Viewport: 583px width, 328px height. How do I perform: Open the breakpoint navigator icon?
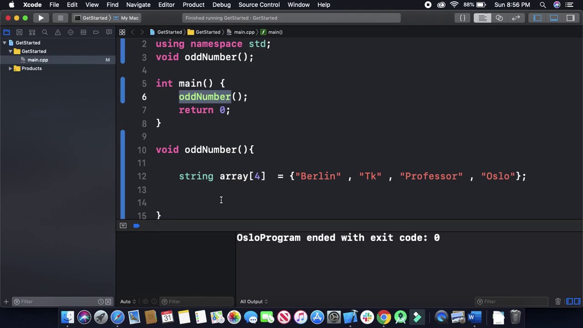click(96, 32)
